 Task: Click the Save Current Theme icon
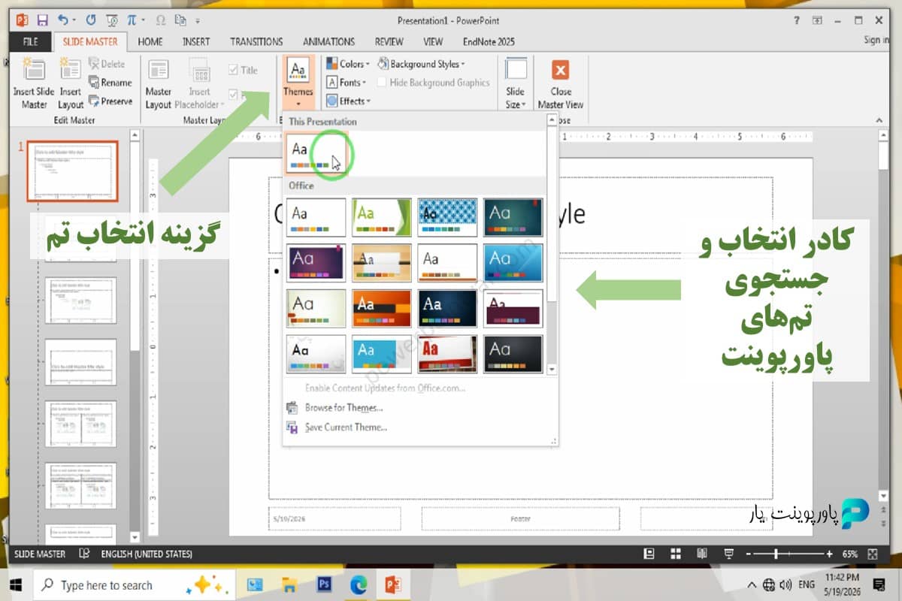coord(292,427)
